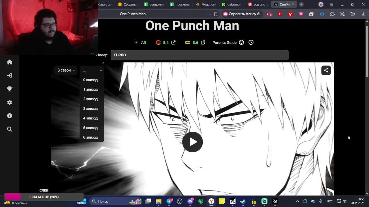Select 0 эпизод from the list

91,80
